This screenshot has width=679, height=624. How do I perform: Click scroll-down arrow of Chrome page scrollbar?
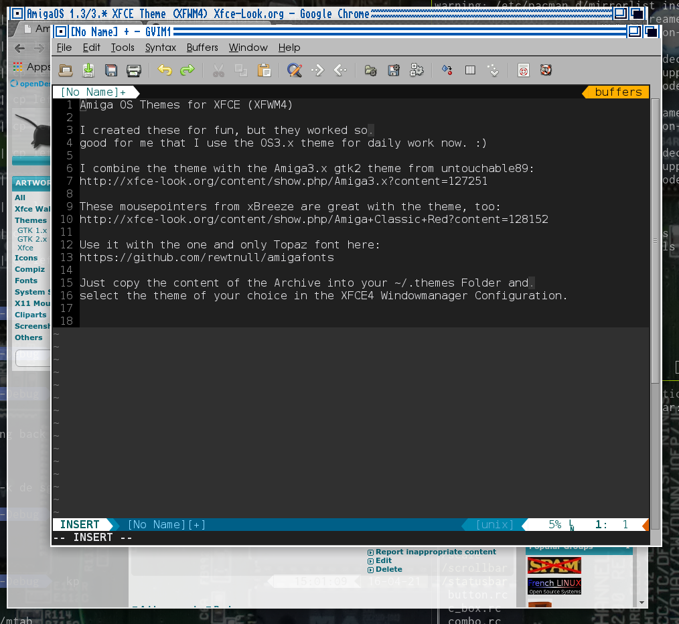pos(642,603)
